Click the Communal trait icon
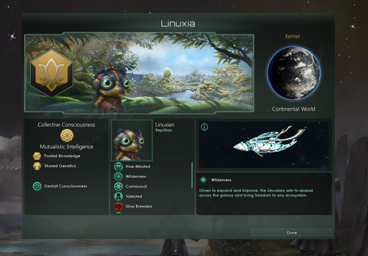The image size is (368, 256). point(118,186)
